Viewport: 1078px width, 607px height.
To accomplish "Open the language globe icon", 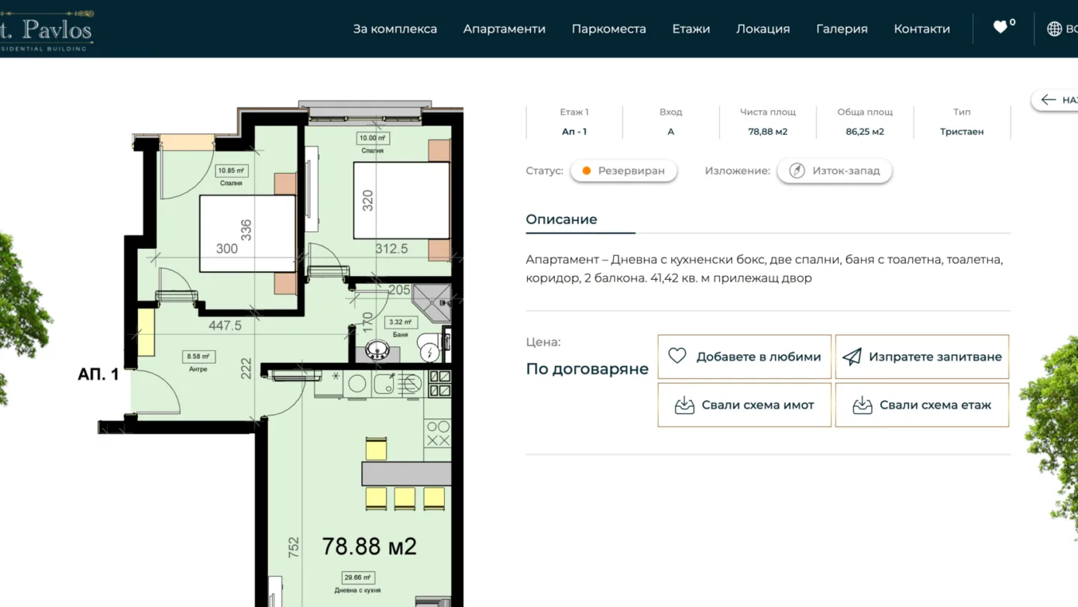I will (x=1054, y=29).
